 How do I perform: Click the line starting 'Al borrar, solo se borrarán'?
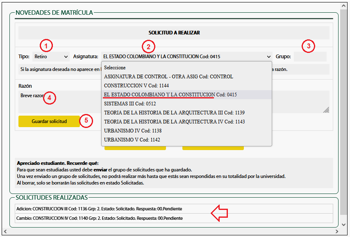pyautogui.click(x=80, y=183)
